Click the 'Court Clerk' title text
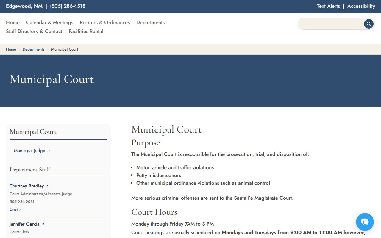 click(x=19, y=232)
